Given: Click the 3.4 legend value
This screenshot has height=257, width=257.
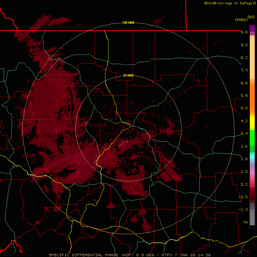Looking at the screenshot, I should 244,134.
